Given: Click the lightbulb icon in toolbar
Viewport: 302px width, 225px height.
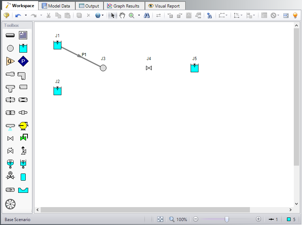Looking at the screenshot, I should [295, 15].
